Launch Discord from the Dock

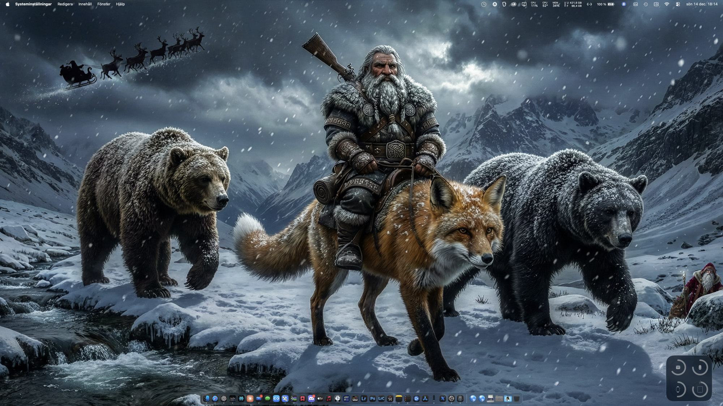(311, 398)
